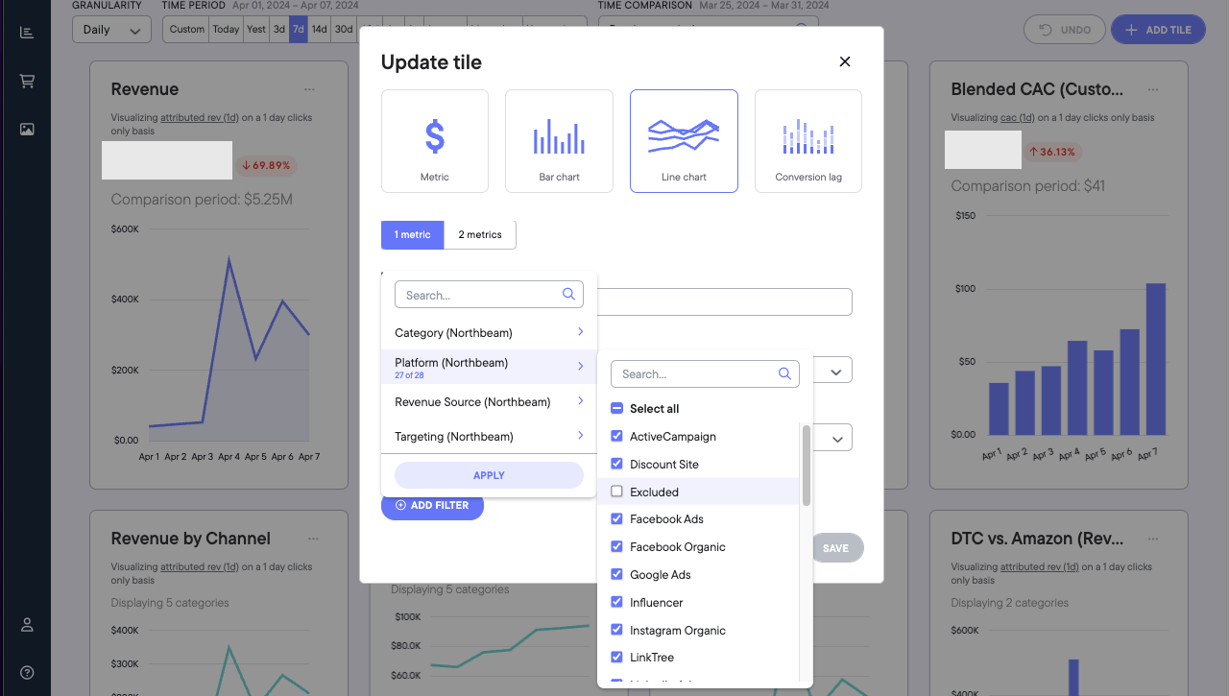Focus the filter category search field
The height and width of the screenshot is (696, 1229).
coord(489,295)
